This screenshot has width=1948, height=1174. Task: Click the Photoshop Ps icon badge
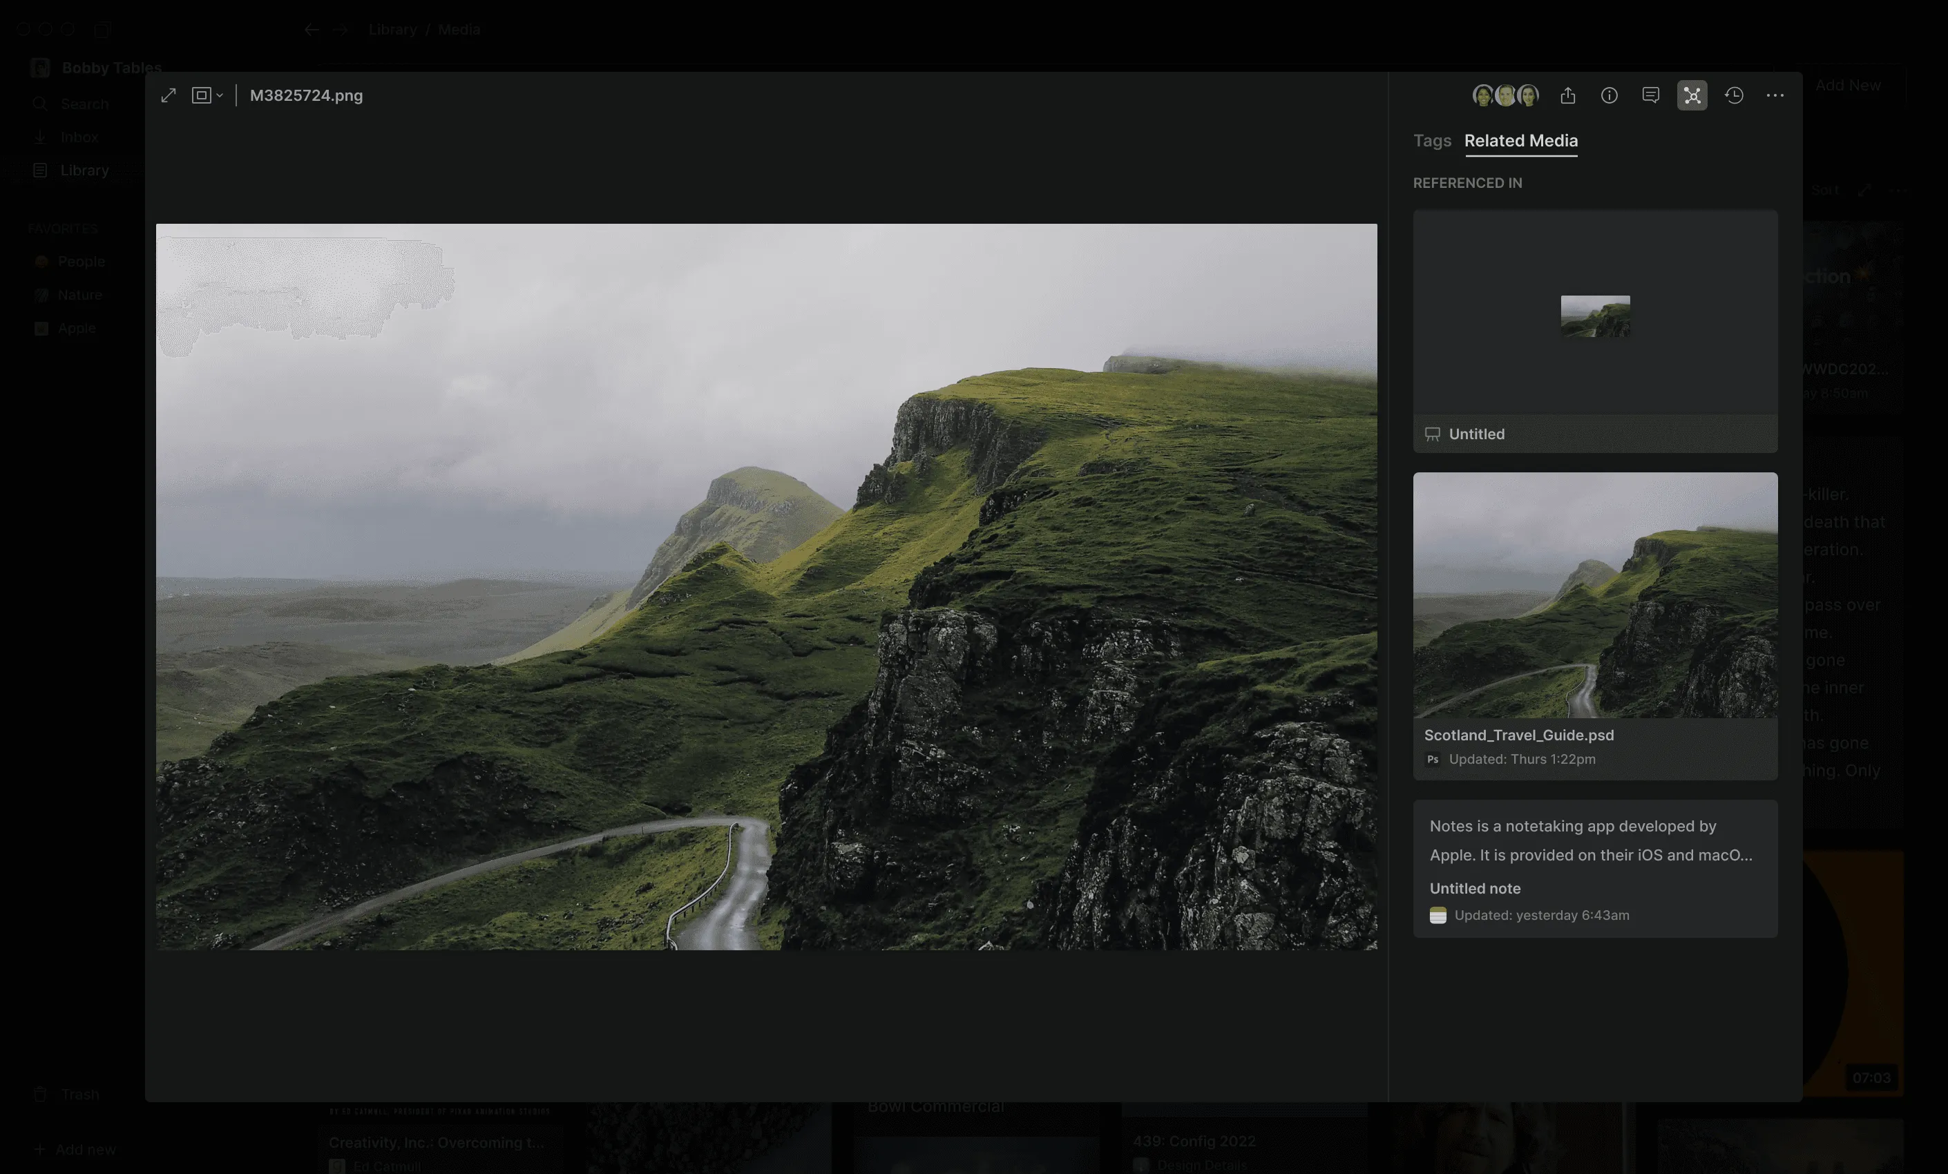1433,760
